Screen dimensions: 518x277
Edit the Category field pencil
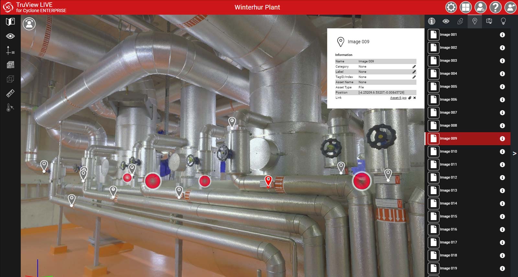(414, 67)
